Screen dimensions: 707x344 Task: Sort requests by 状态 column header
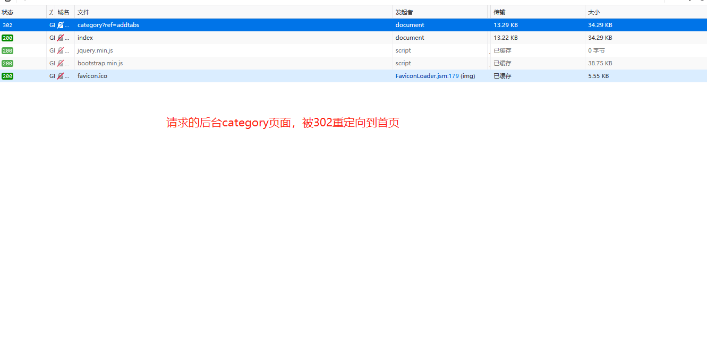click(8, 12)
